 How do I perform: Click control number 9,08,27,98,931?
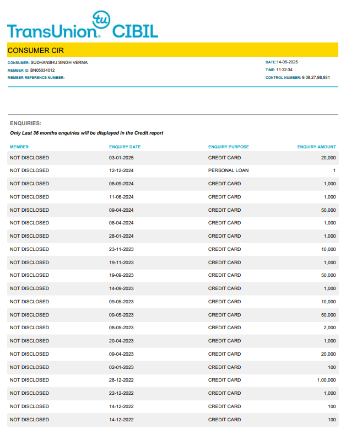pyautogui.click(x=316, y=78)
